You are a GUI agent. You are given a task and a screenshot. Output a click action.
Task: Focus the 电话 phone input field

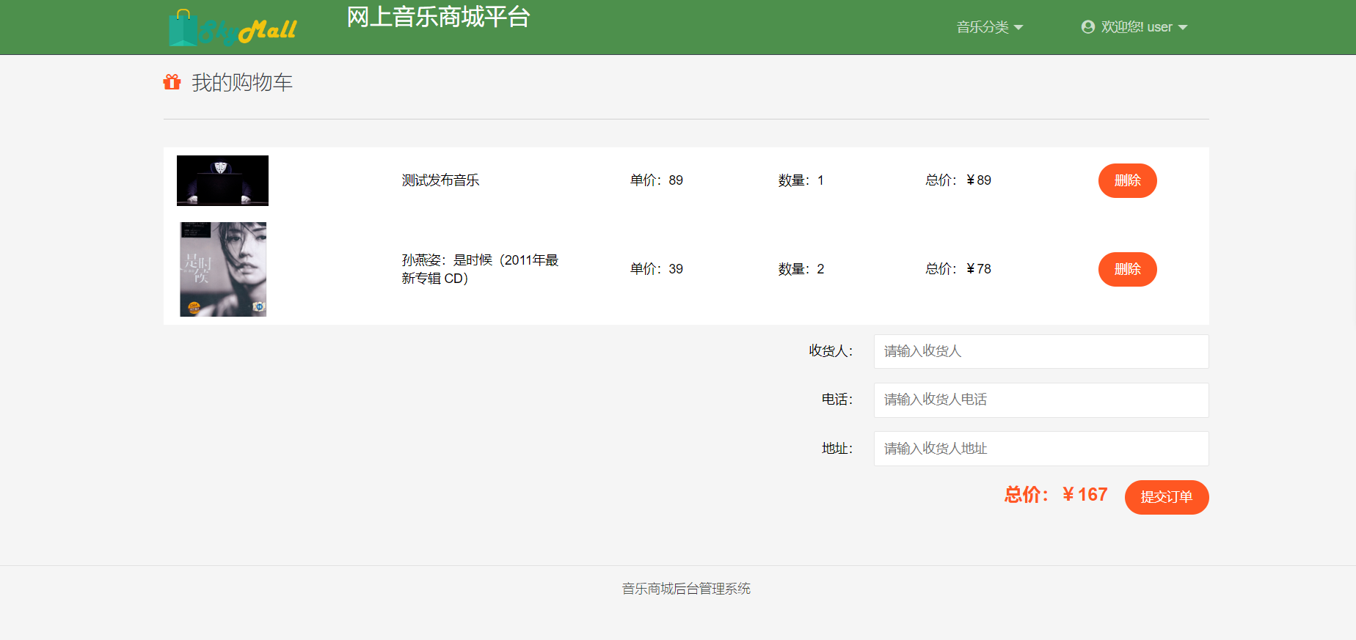point(1041,400)
